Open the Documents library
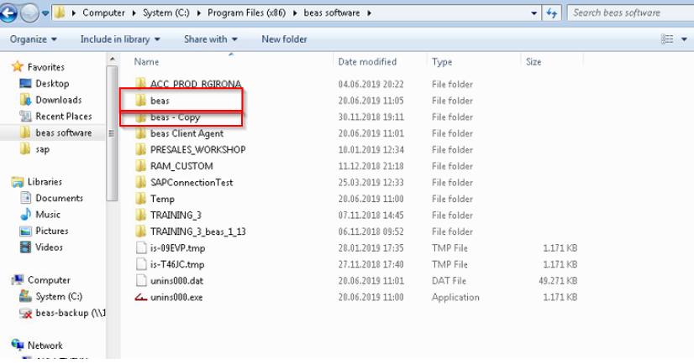The height and width of the screenshot is (364, 694). point(60,198)
